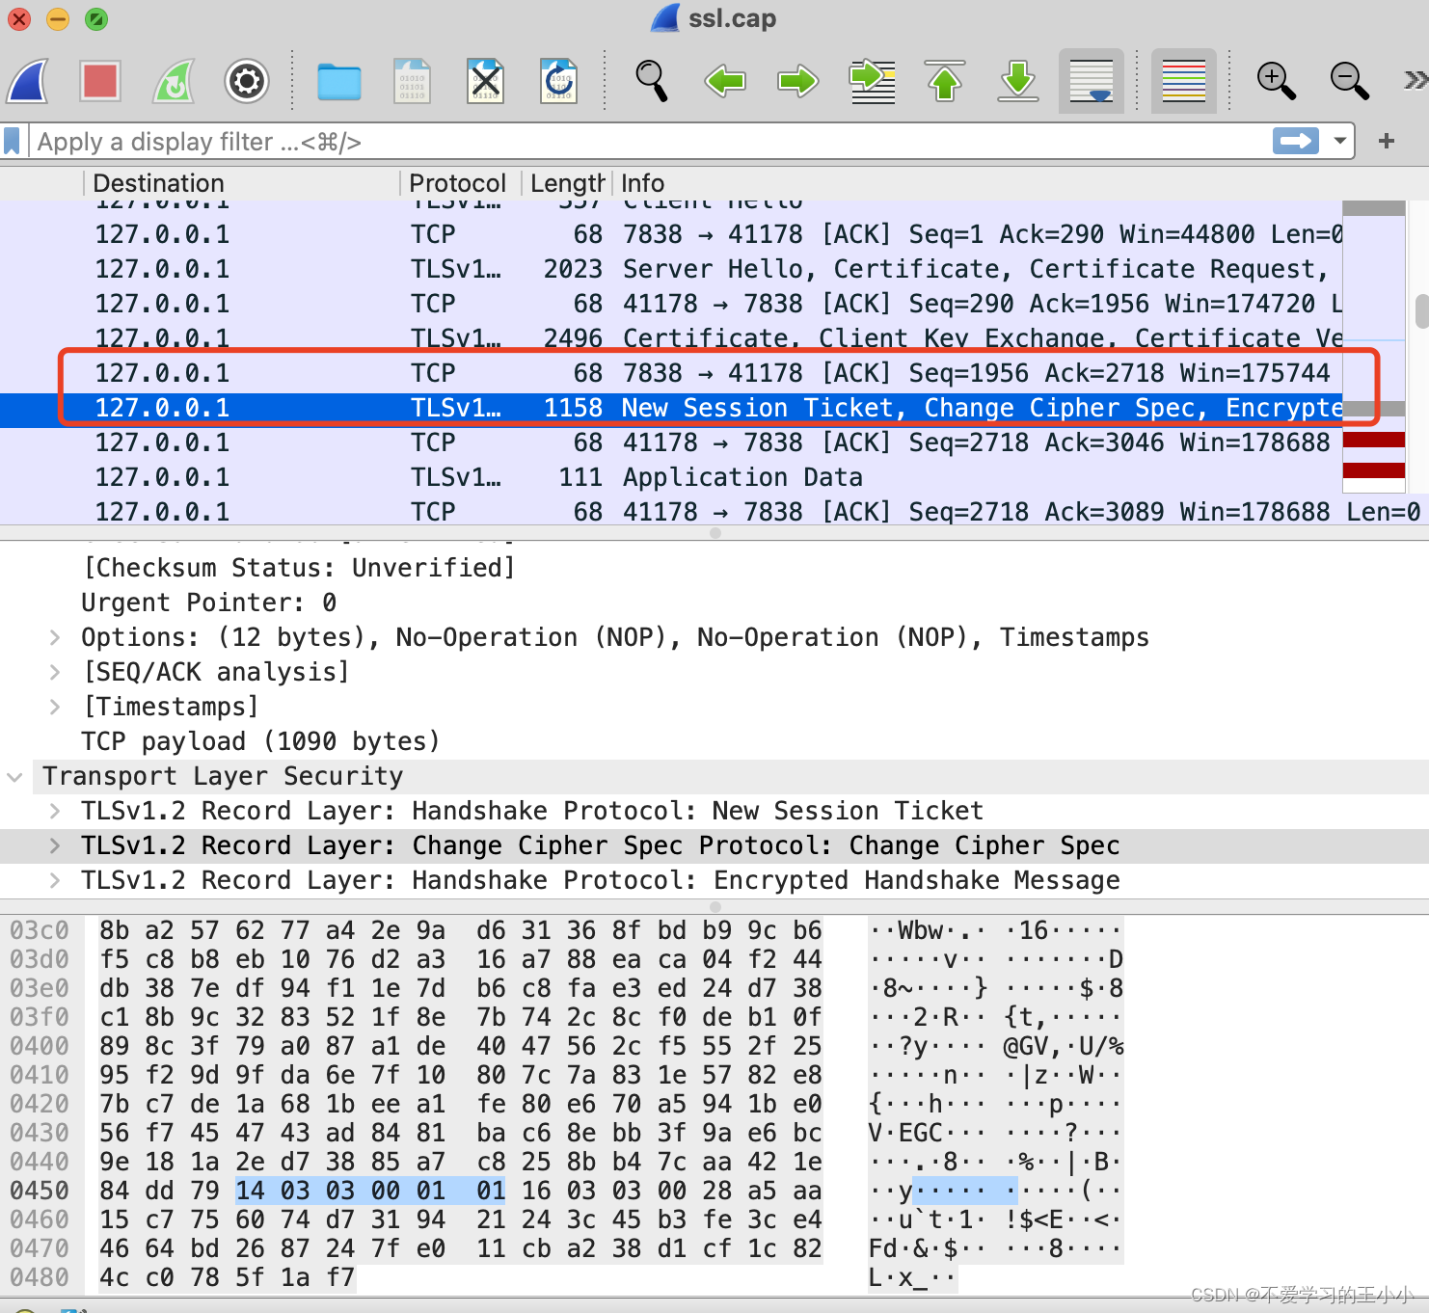Image resolution: width=1429 pixels, height=1313 pixels.
Task: Stop the capture with red square button
Action: [100, 81]
